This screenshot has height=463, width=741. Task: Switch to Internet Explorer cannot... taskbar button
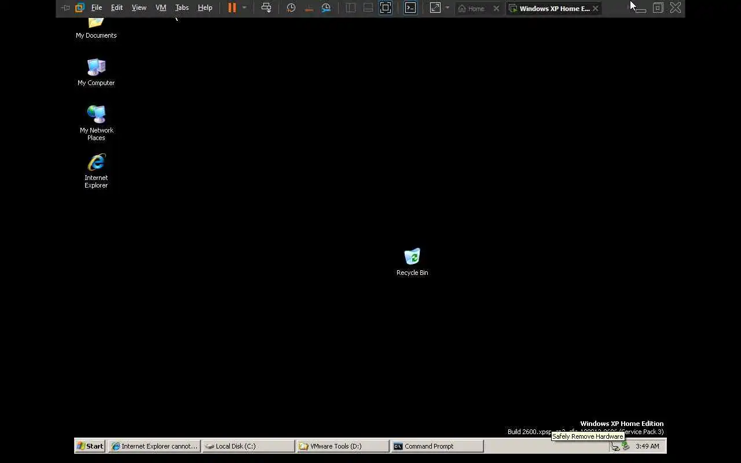coord(155,446)
